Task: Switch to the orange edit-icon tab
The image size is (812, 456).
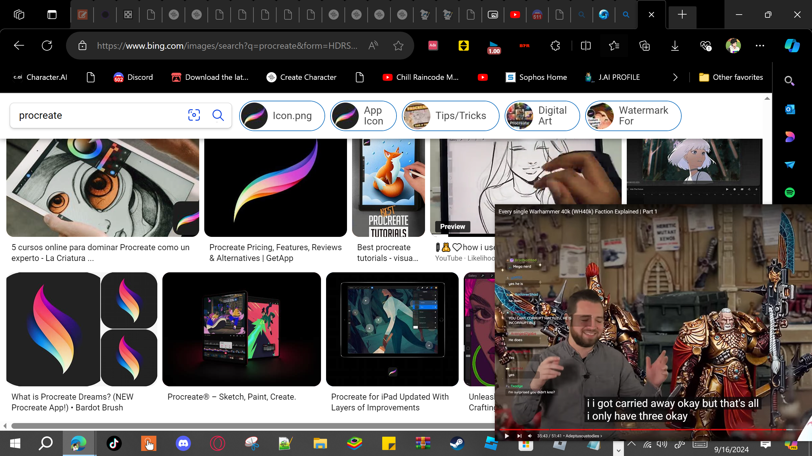Action: click(82, 15)
